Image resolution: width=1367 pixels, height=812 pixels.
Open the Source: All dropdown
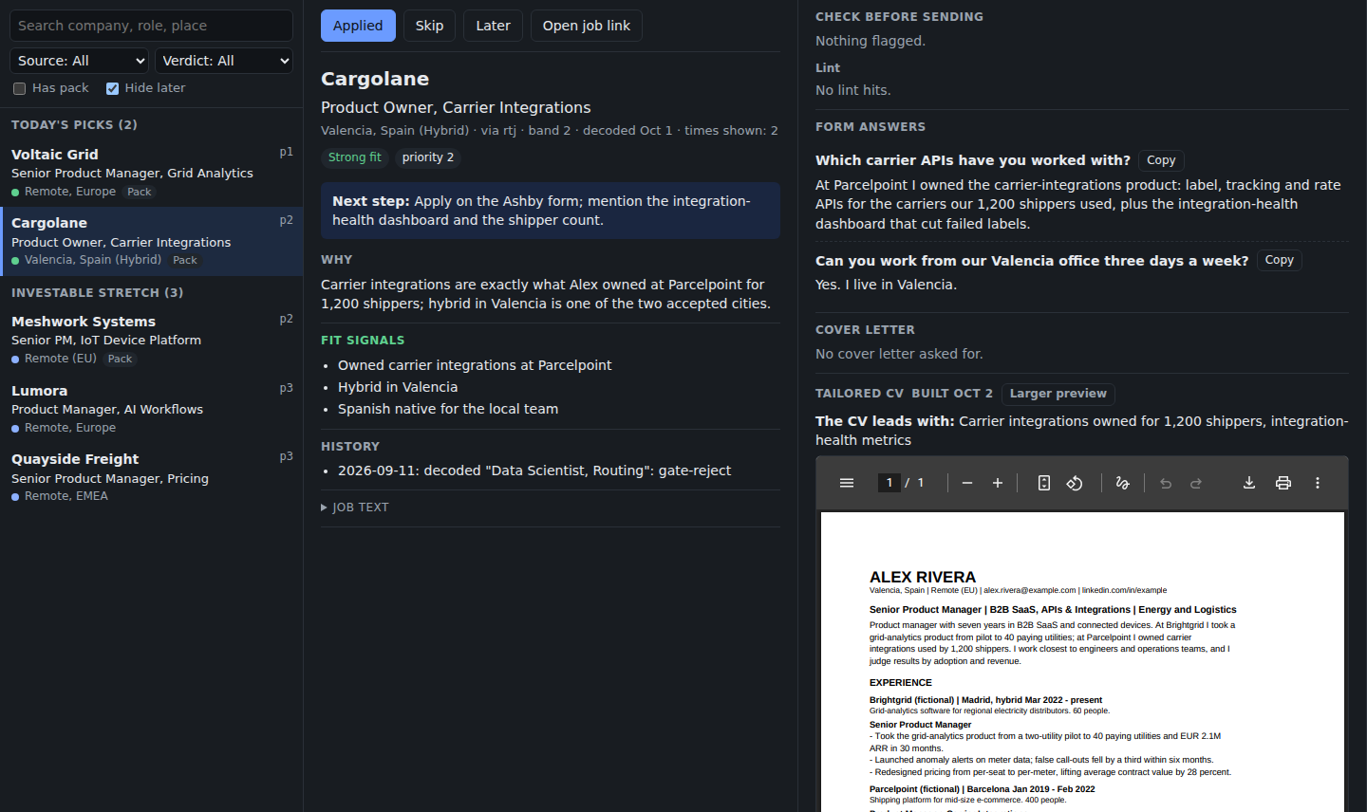pyautogui.click(x=80, y=61)
